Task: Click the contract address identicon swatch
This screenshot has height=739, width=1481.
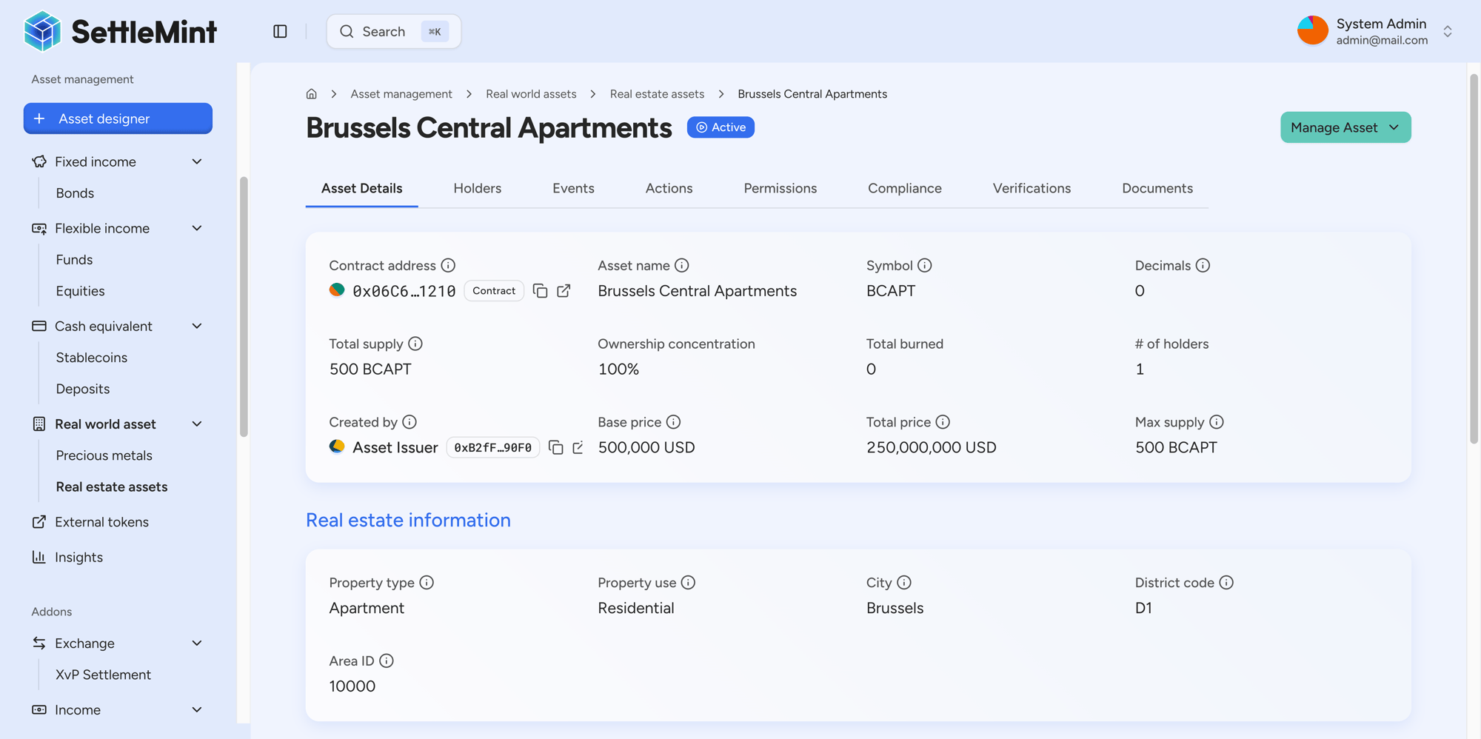Action: coord(336,290)
